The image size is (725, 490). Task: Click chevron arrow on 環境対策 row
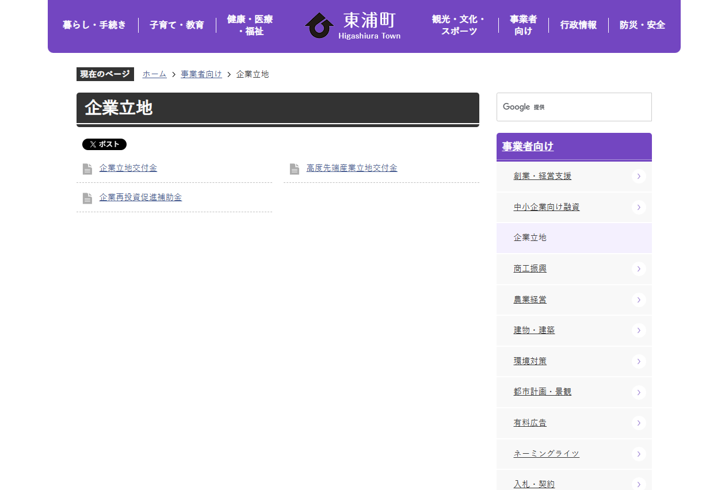[x=639, y=362]
